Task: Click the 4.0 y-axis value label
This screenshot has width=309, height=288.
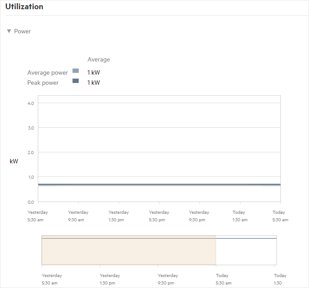Action: click(x=31, y=103)
